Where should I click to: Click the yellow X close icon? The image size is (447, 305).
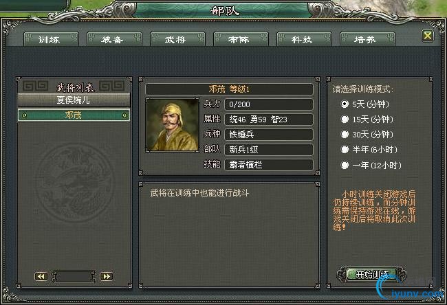coord(427,36)
